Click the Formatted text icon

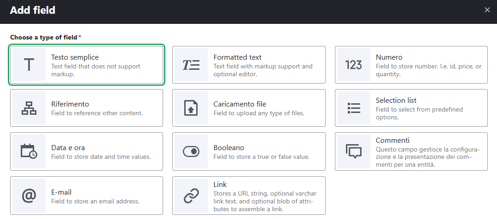(191, 65)
